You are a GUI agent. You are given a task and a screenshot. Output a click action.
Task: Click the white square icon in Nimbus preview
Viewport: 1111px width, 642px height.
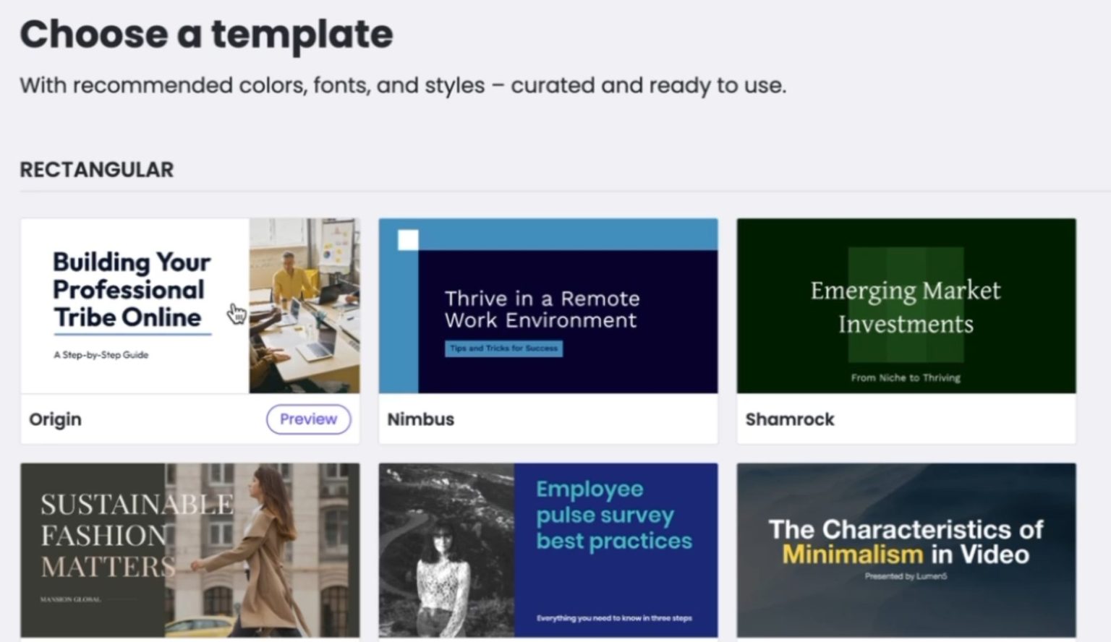tap(408, 240)
